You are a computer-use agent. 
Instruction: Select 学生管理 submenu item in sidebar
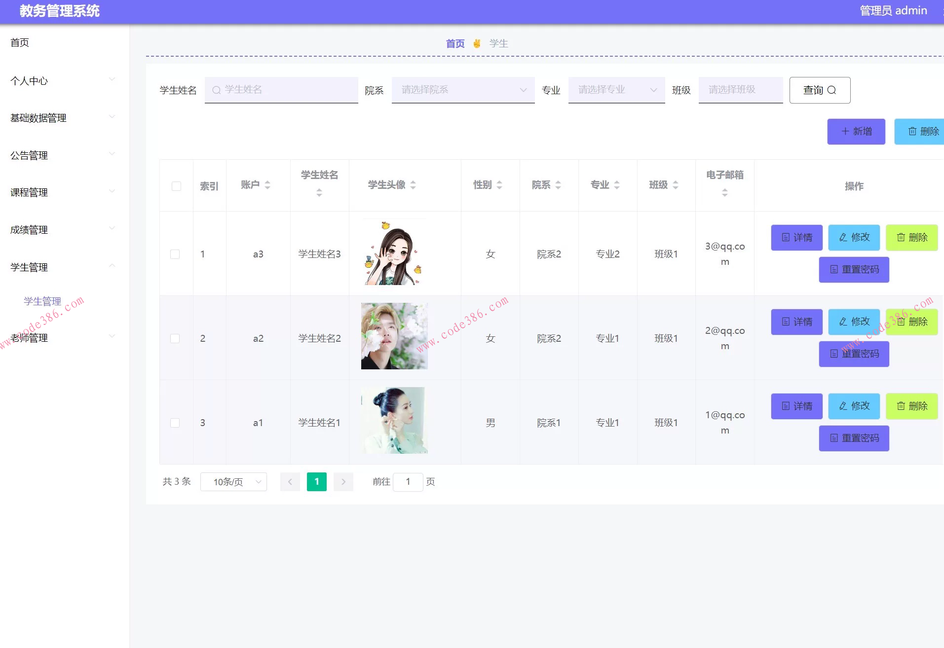(x=42, y=301)
